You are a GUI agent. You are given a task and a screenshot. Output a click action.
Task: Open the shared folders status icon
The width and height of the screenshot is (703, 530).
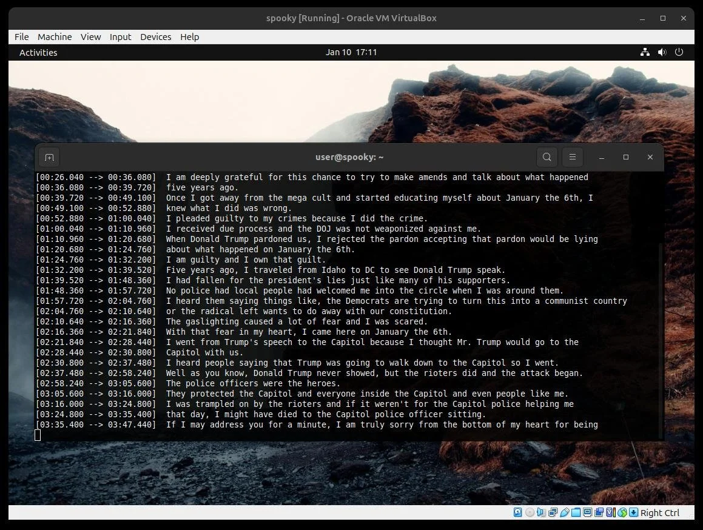[576, 512]
